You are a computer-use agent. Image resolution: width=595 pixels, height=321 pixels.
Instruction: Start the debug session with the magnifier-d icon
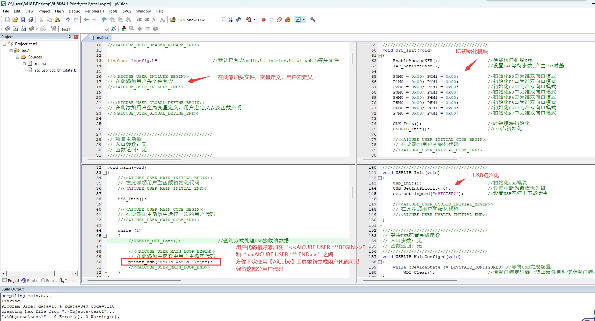[249, 20]
